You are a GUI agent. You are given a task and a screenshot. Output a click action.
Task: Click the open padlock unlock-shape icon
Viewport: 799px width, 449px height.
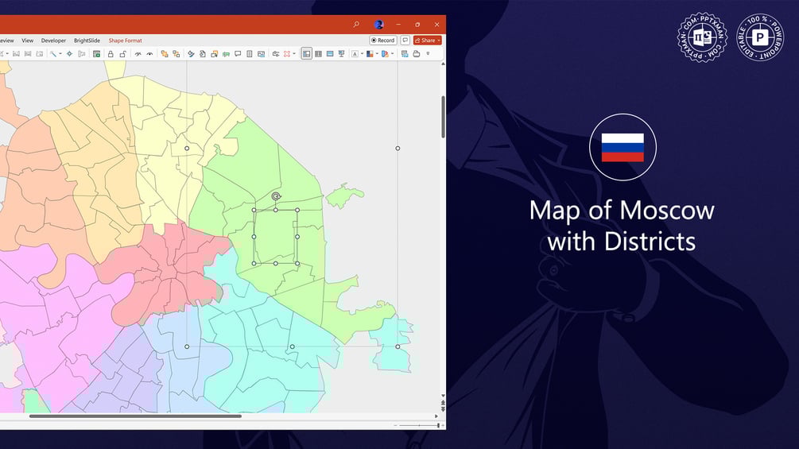coord(122,54)
